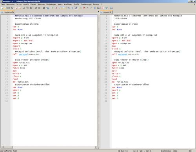This screenshot has width=196, height=152.
Task: Click the red pen plugin icon
Action: (103, 8)
